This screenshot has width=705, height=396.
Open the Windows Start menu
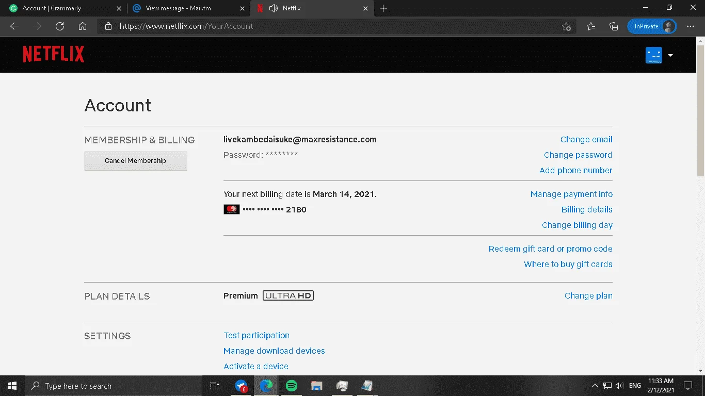tap(12, 386)
